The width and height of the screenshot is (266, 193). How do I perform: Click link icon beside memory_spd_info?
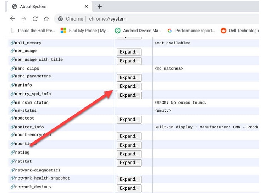point(12,94)
